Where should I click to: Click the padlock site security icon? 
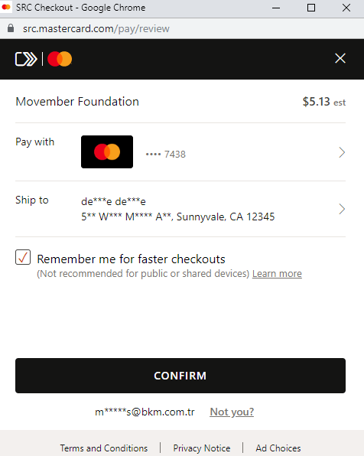tap(11, 28)
